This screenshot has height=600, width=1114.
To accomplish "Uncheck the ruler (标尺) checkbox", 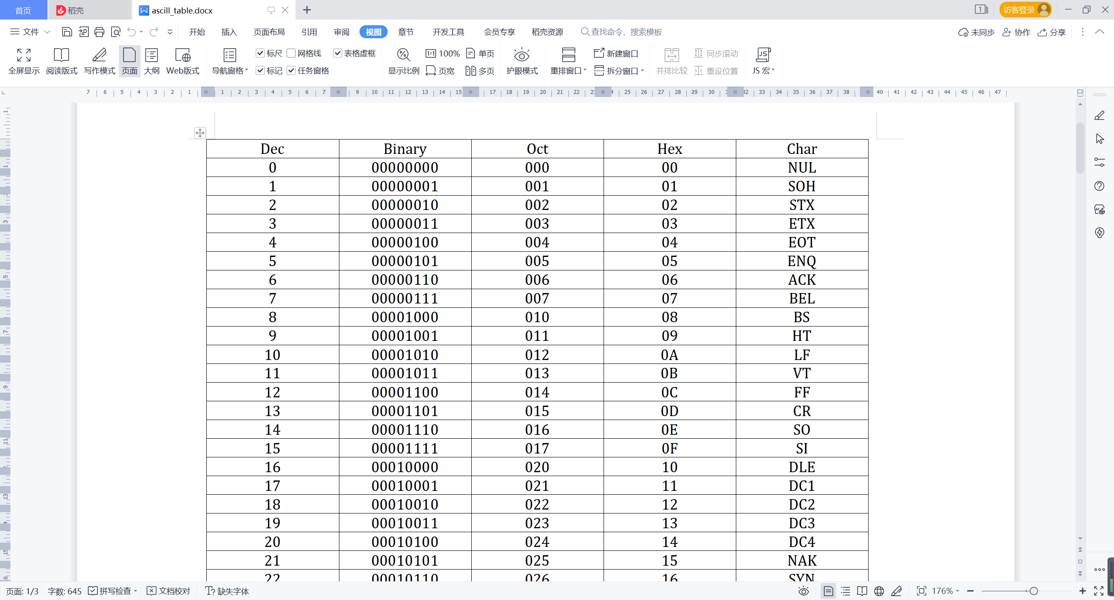I will [260, 53].
